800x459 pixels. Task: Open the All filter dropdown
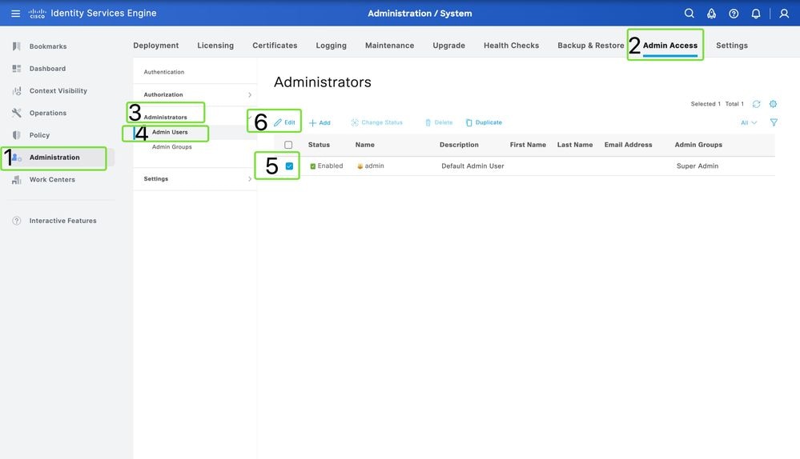point(749,123)
